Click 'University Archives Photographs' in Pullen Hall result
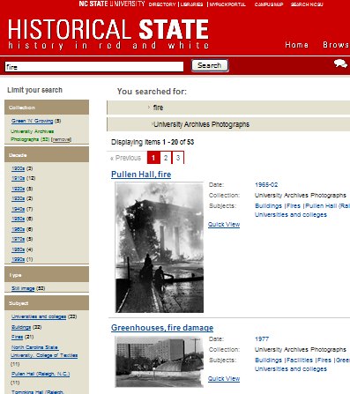 301,196
